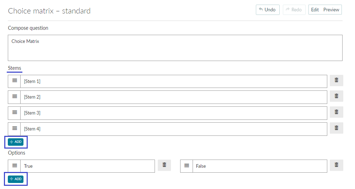Remove Stem 3 with its trash icon
The height and width of the screenshot is (189, 355).
336,112
